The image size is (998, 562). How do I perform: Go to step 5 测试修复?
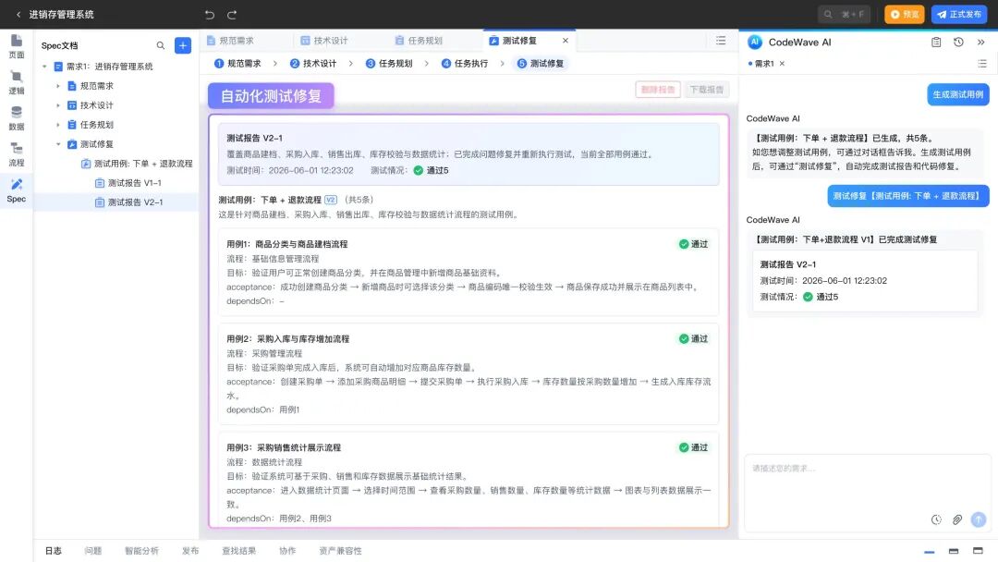(541, 64)
